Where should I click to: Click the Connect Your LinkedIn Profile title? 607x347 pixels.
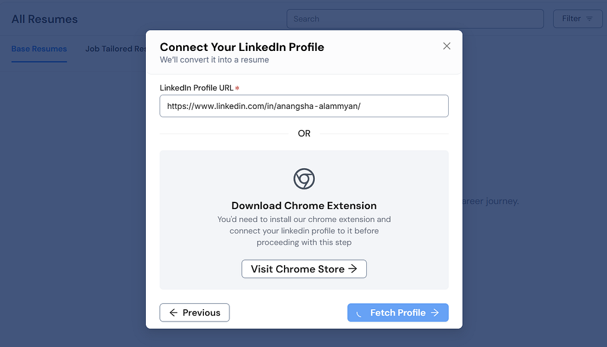[242, 47]
